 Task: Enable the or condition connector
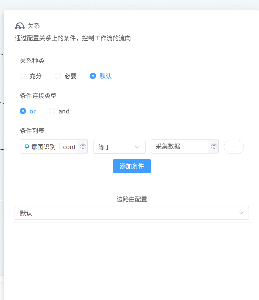(x=23, y=111)
